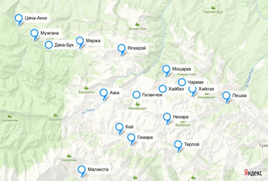Open the Никара pin marker
268x181 pixels.
click(167, 117)
